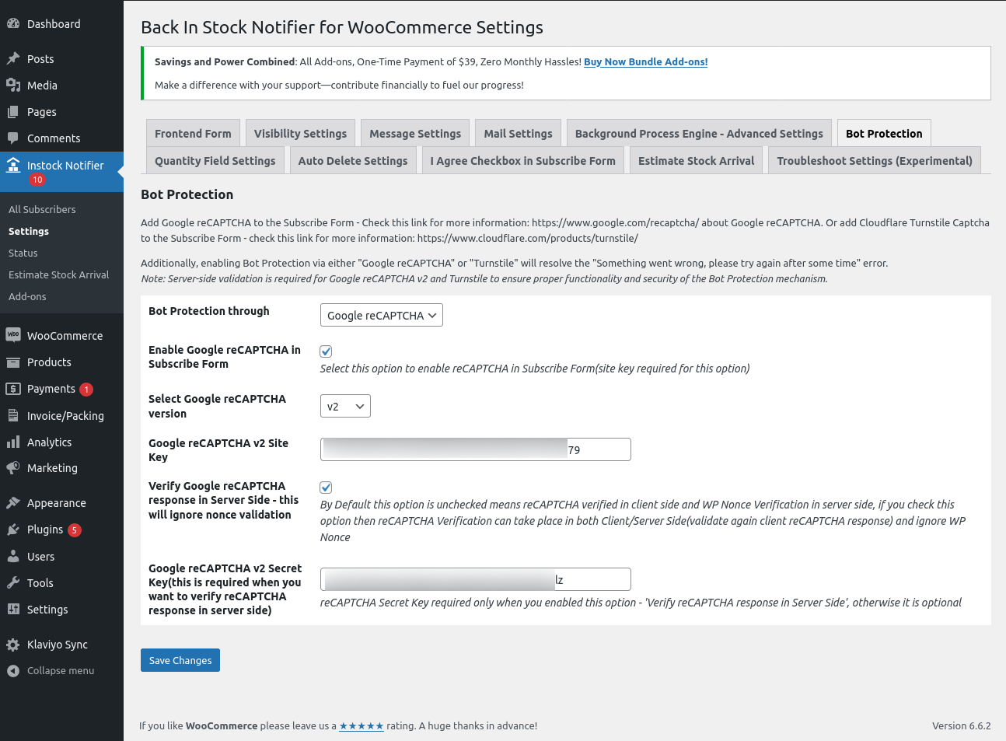This screenshot has width=1006, height=741.
Task: Click the five-star rating link
Action: click(x=362, y=726)
